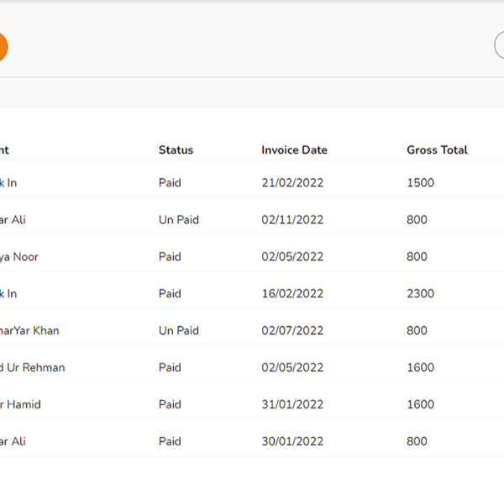Select the invoice dated 31/01/2022
The width and height of the screenshot is (504, 501).
coord(291,404)
